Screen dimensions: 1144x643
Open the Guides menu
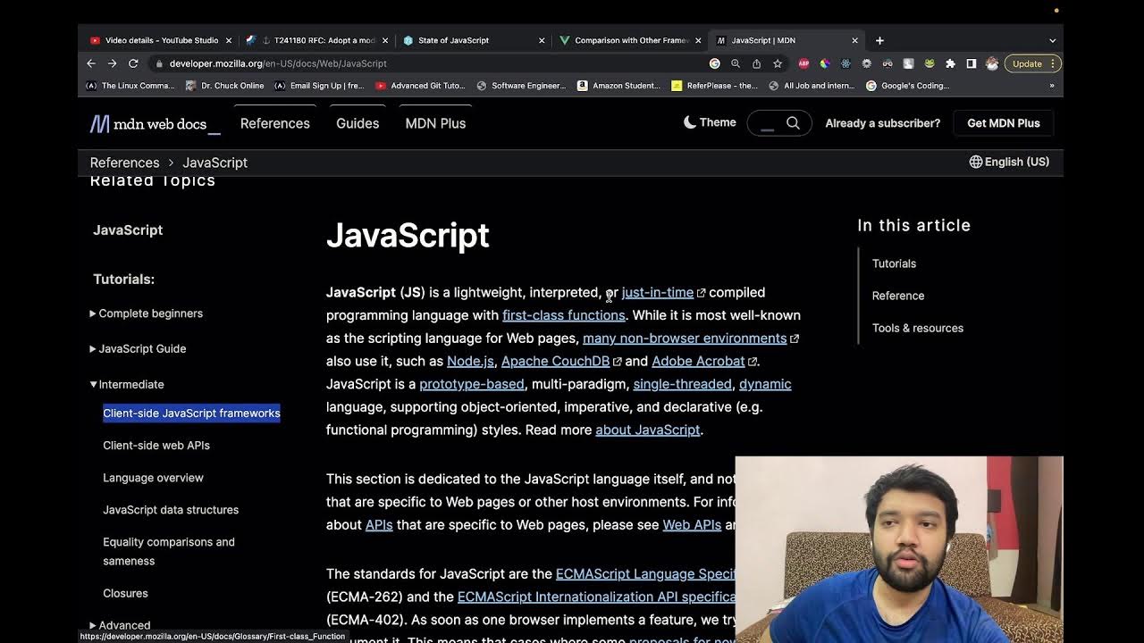pos(357,123)
